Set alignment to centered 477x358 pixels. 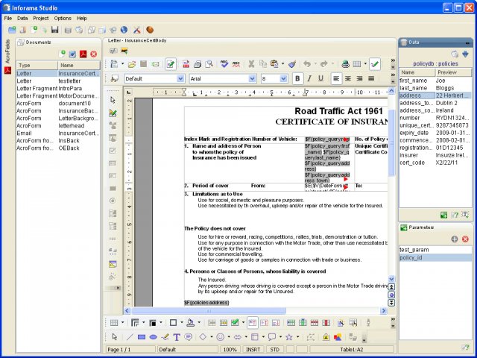coord(348,78)
